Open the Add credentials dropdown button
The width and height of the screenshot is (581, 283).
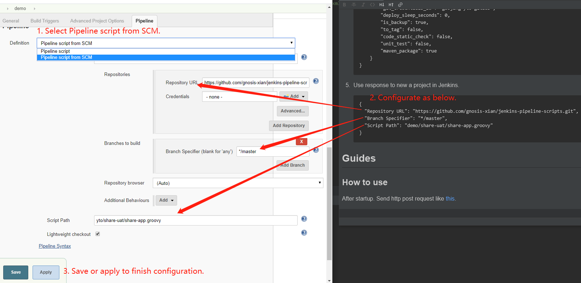tap(294, 96)
